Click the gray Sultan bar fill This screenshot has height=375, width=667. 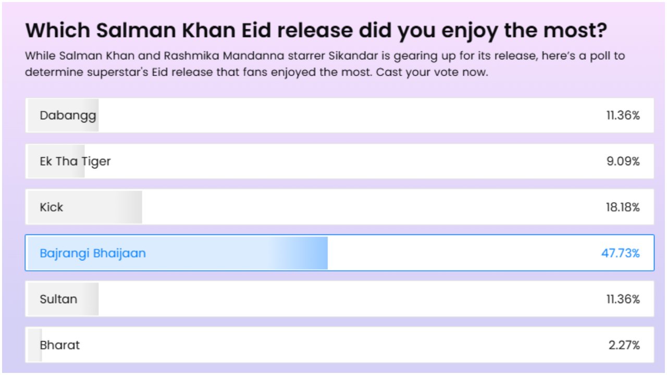(x=63, y=299)
